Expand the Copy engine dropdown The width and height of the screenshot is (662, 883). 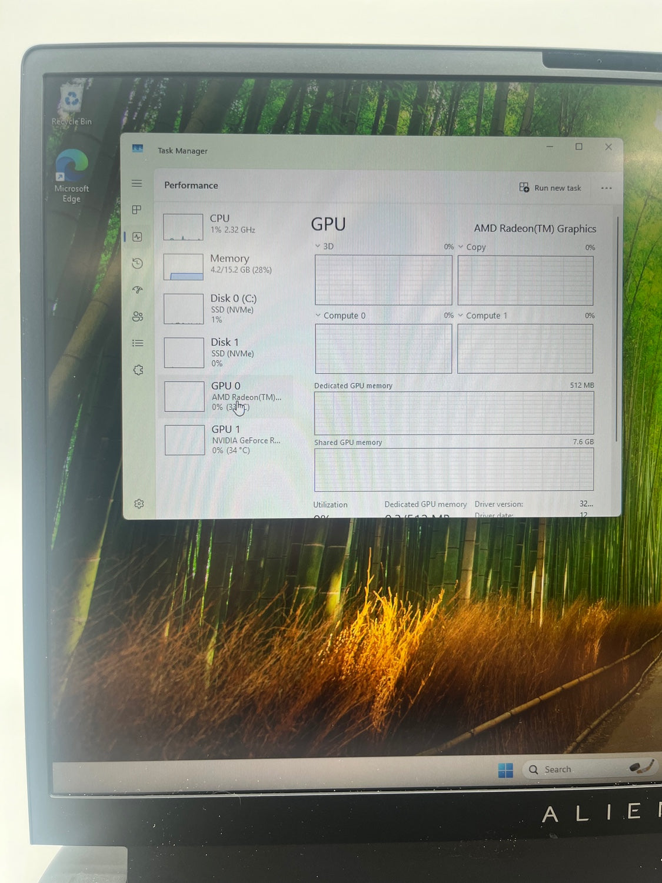pyautogui.click(x=461, y=247)
